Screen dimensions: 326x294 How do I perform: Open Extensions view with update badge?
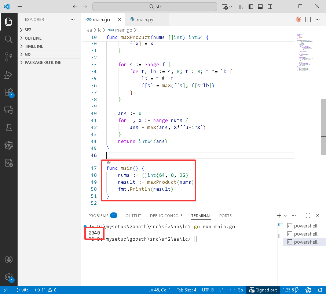9,92
